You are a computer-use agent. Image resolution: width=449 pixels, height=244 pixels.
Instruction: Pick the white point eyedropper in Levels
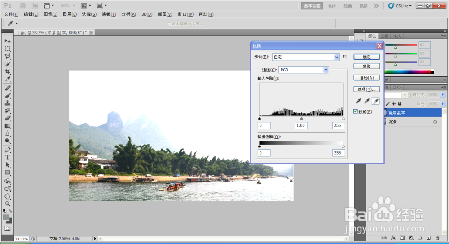(375, 101)
